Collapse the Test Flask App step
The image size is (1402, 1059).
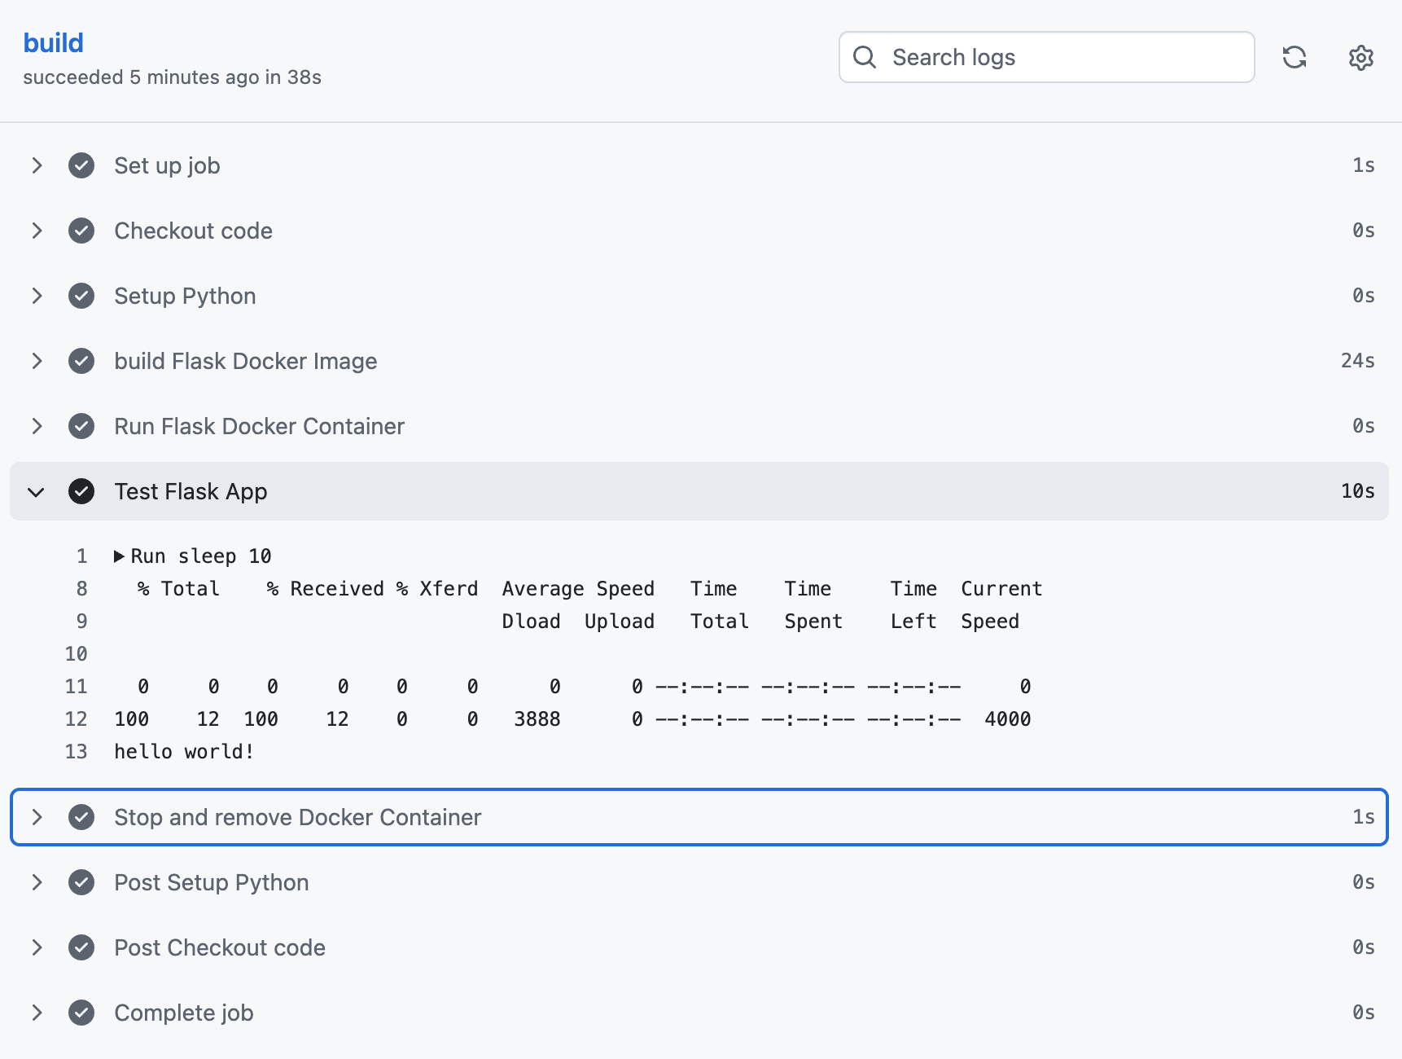(36, 491)
